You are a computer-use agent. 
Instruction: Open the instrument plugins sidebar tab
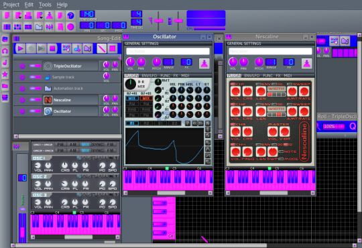tap(5, 40)
